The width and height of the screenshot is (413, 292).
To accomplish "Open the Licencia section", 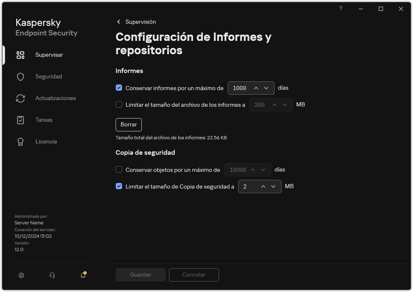I will coord(46,141).
